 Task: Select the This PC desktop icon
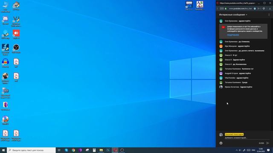6,7
